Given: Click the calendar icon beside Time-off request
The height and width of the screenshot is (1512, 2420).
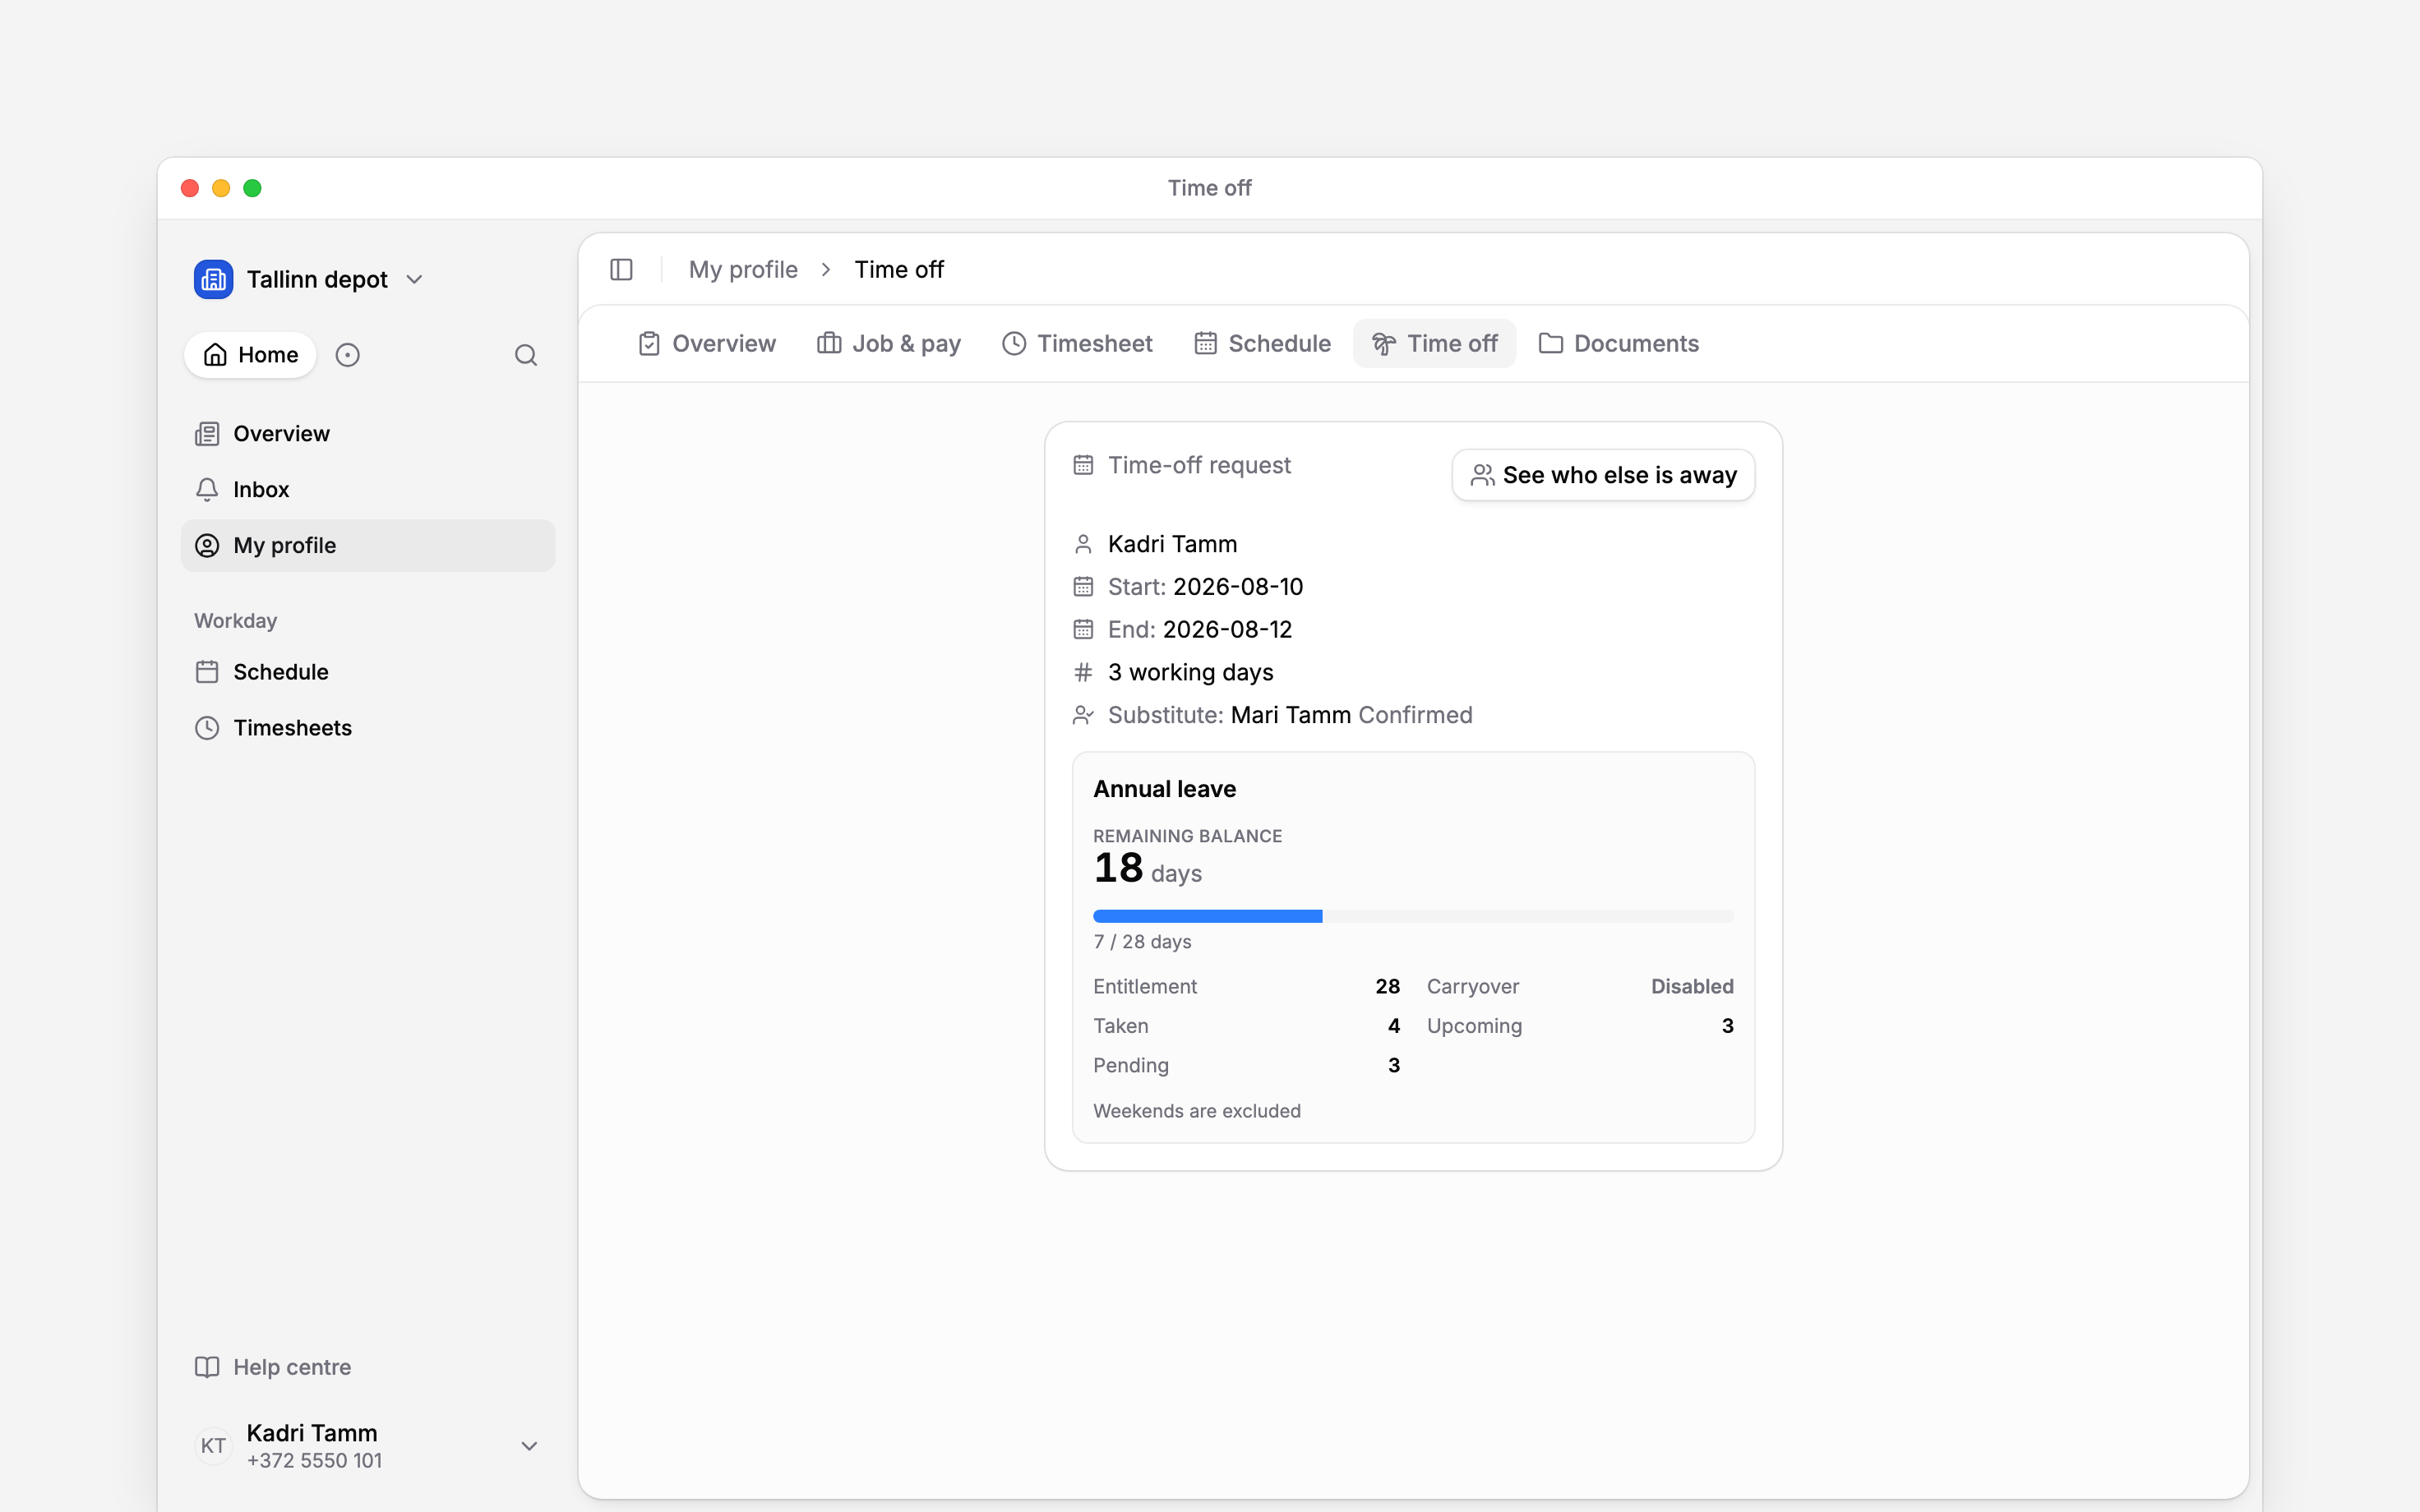Looking at the screenshot, I should [1083, 465].
